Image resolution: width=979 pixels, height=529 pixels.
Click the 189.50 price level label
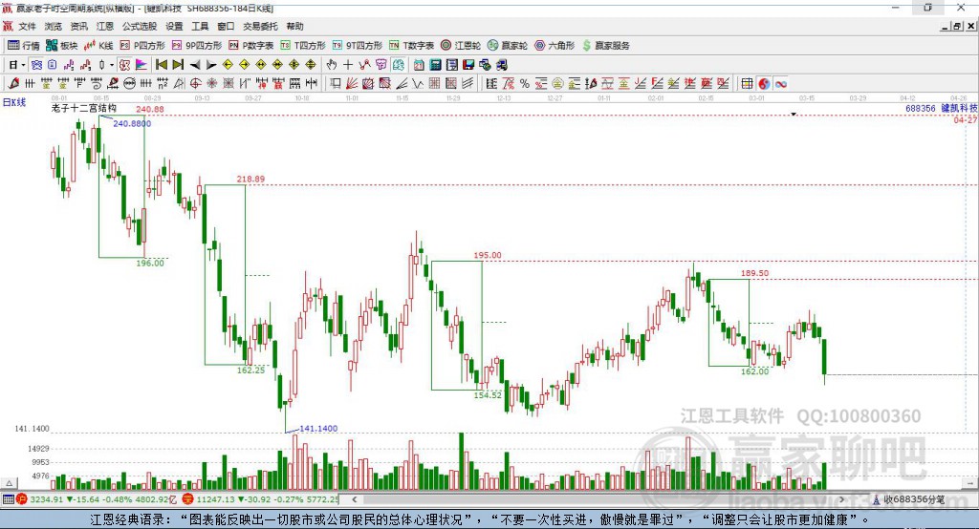click(755, 273)
